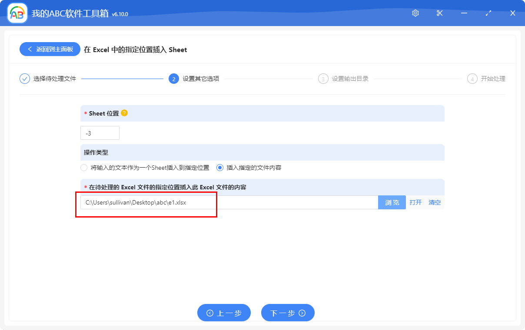The height and width of the screenshot is (330, 525).
Task: Click the 在待处理的 Excel 文件 section label
Action: (168, 187)
